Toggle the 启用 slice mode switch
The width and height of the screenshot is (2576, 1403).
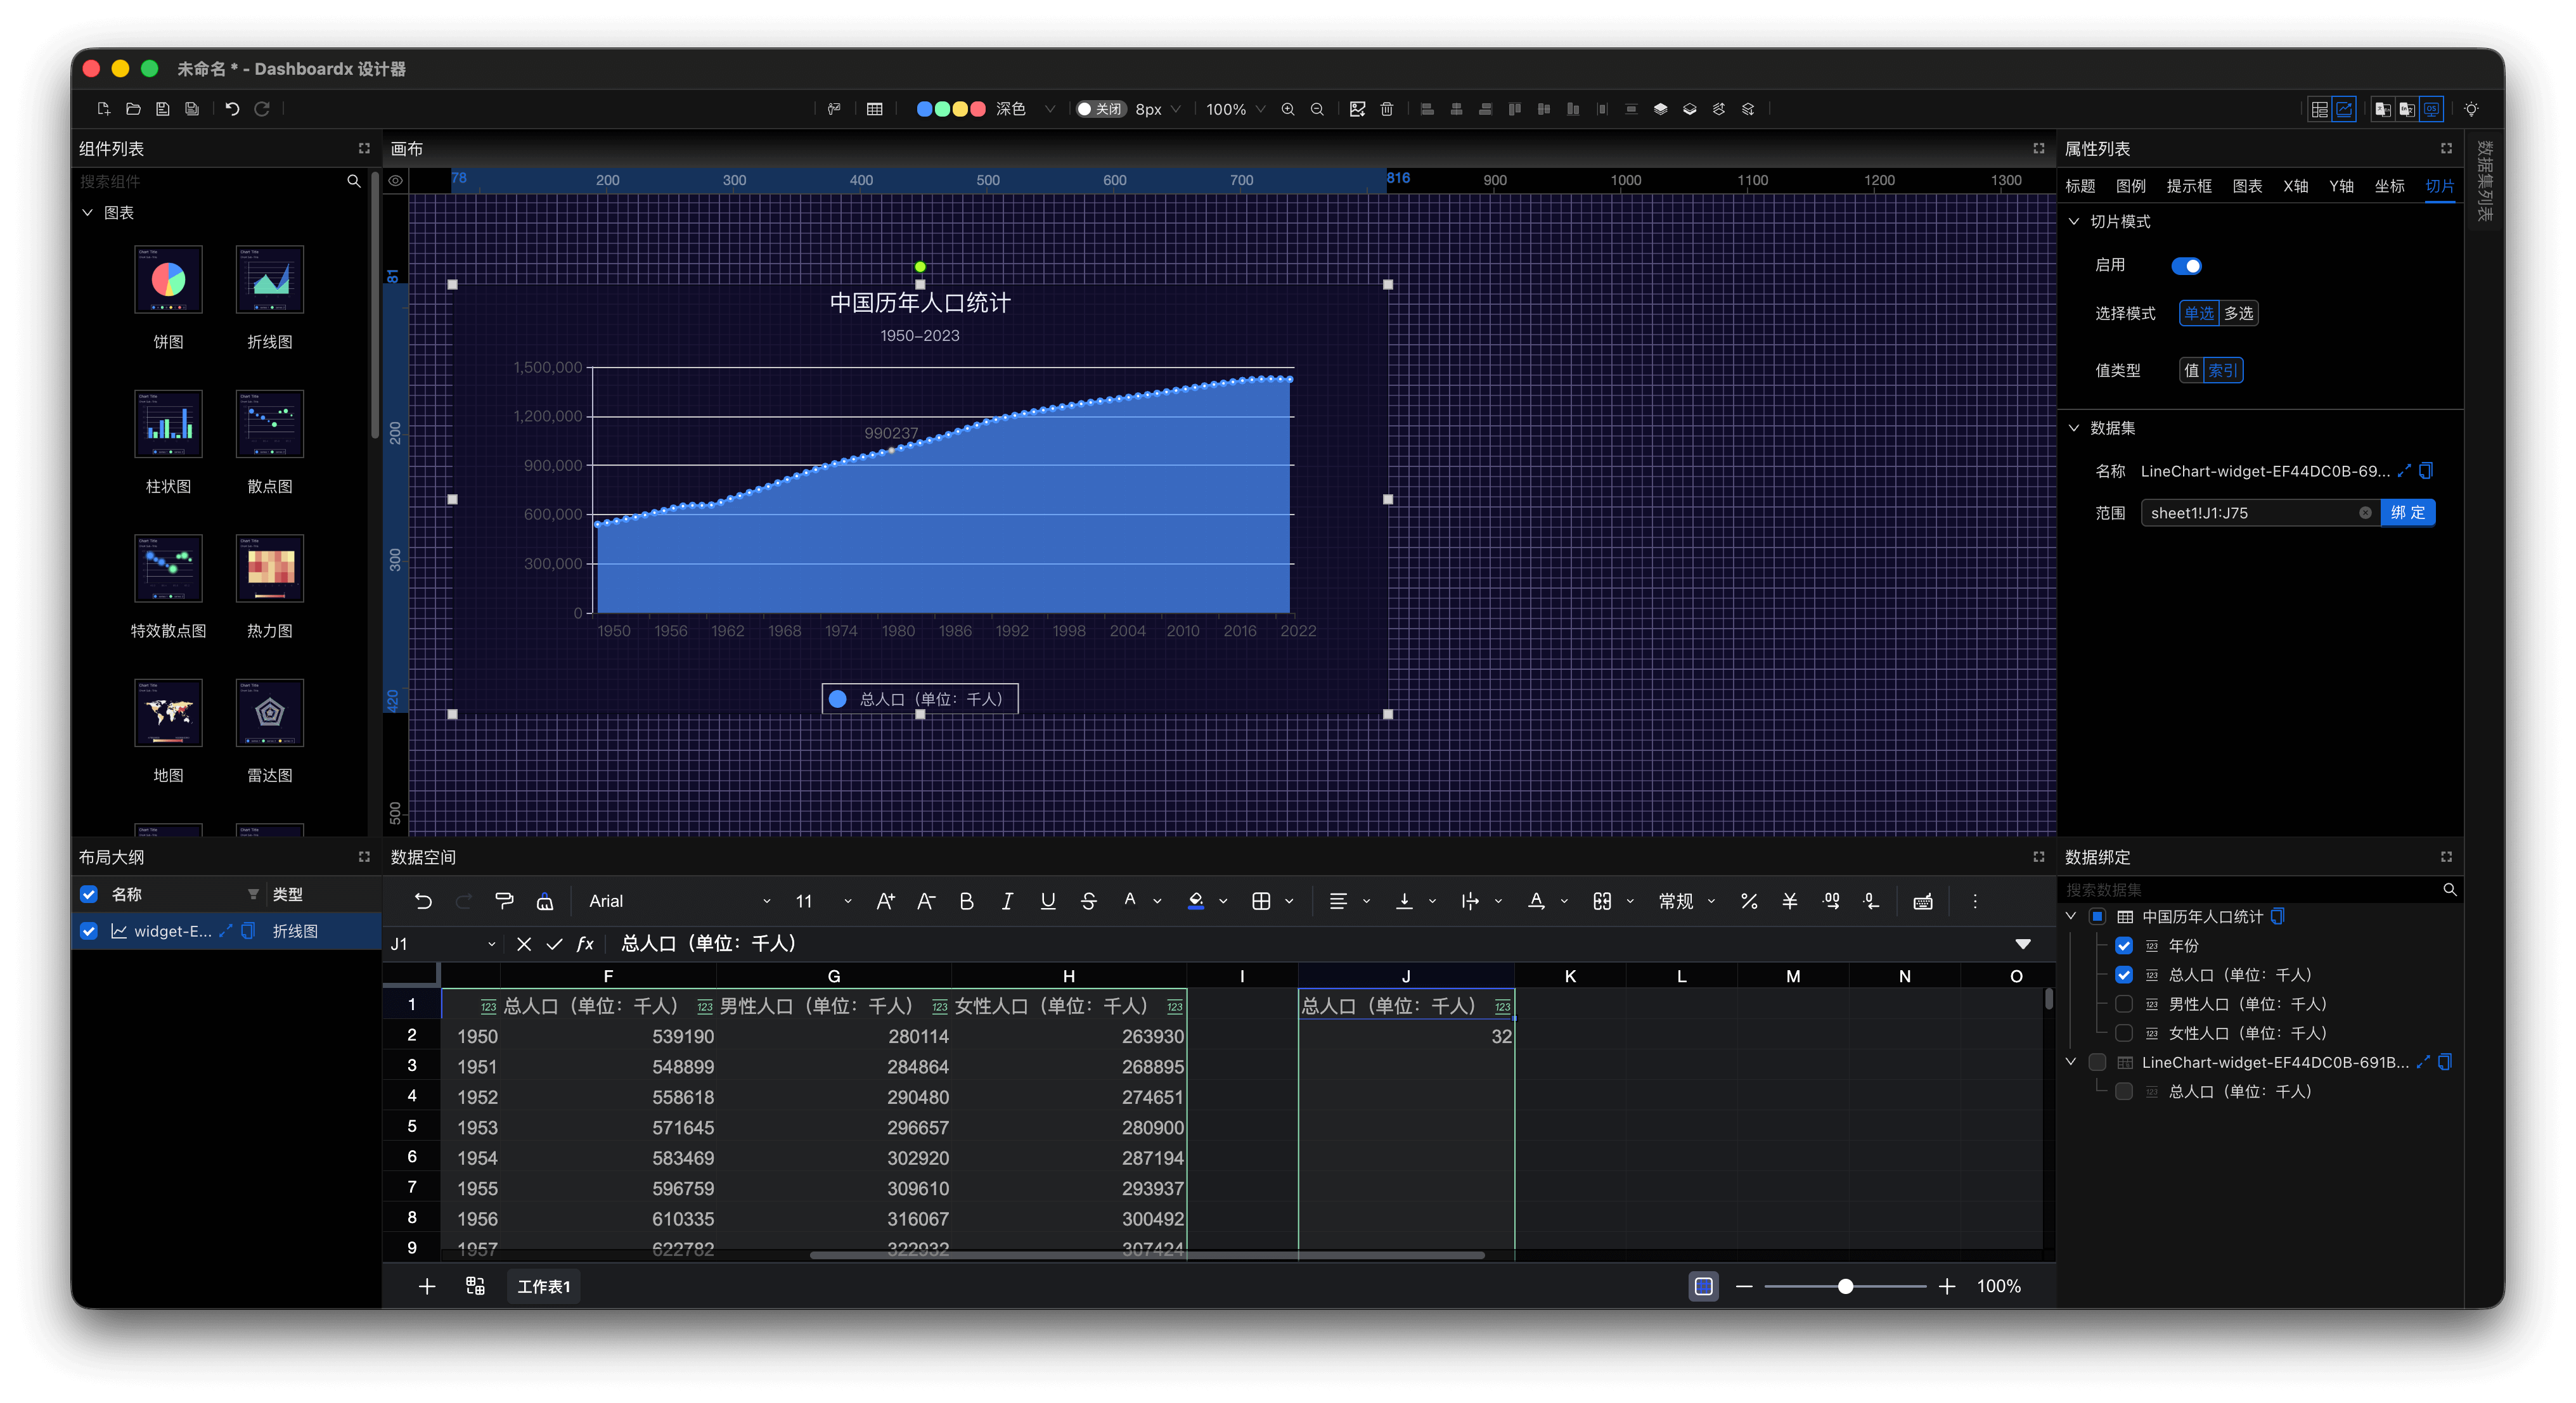pos(2186,266)
